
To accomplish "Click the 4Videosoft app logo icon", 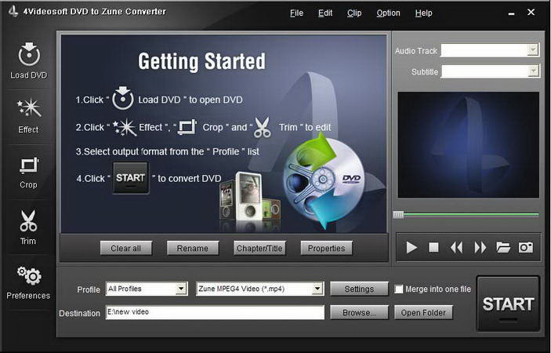I will [13, 12].
